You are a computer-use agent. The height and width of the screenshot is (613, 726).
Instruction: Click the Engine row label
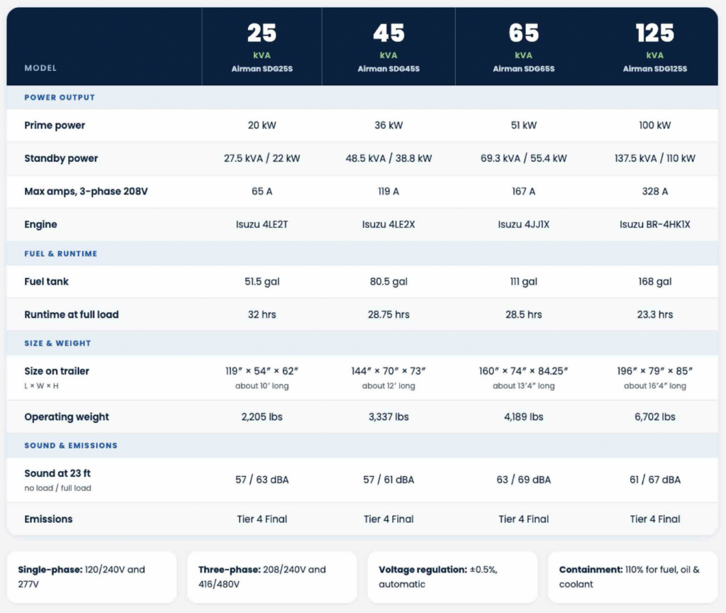tap(40, 224)
